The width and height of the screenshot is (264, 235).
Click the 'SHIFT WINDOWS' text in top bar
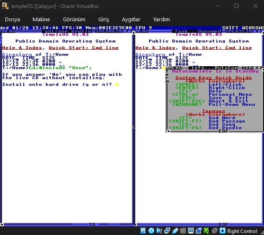(x=243, y=27)
